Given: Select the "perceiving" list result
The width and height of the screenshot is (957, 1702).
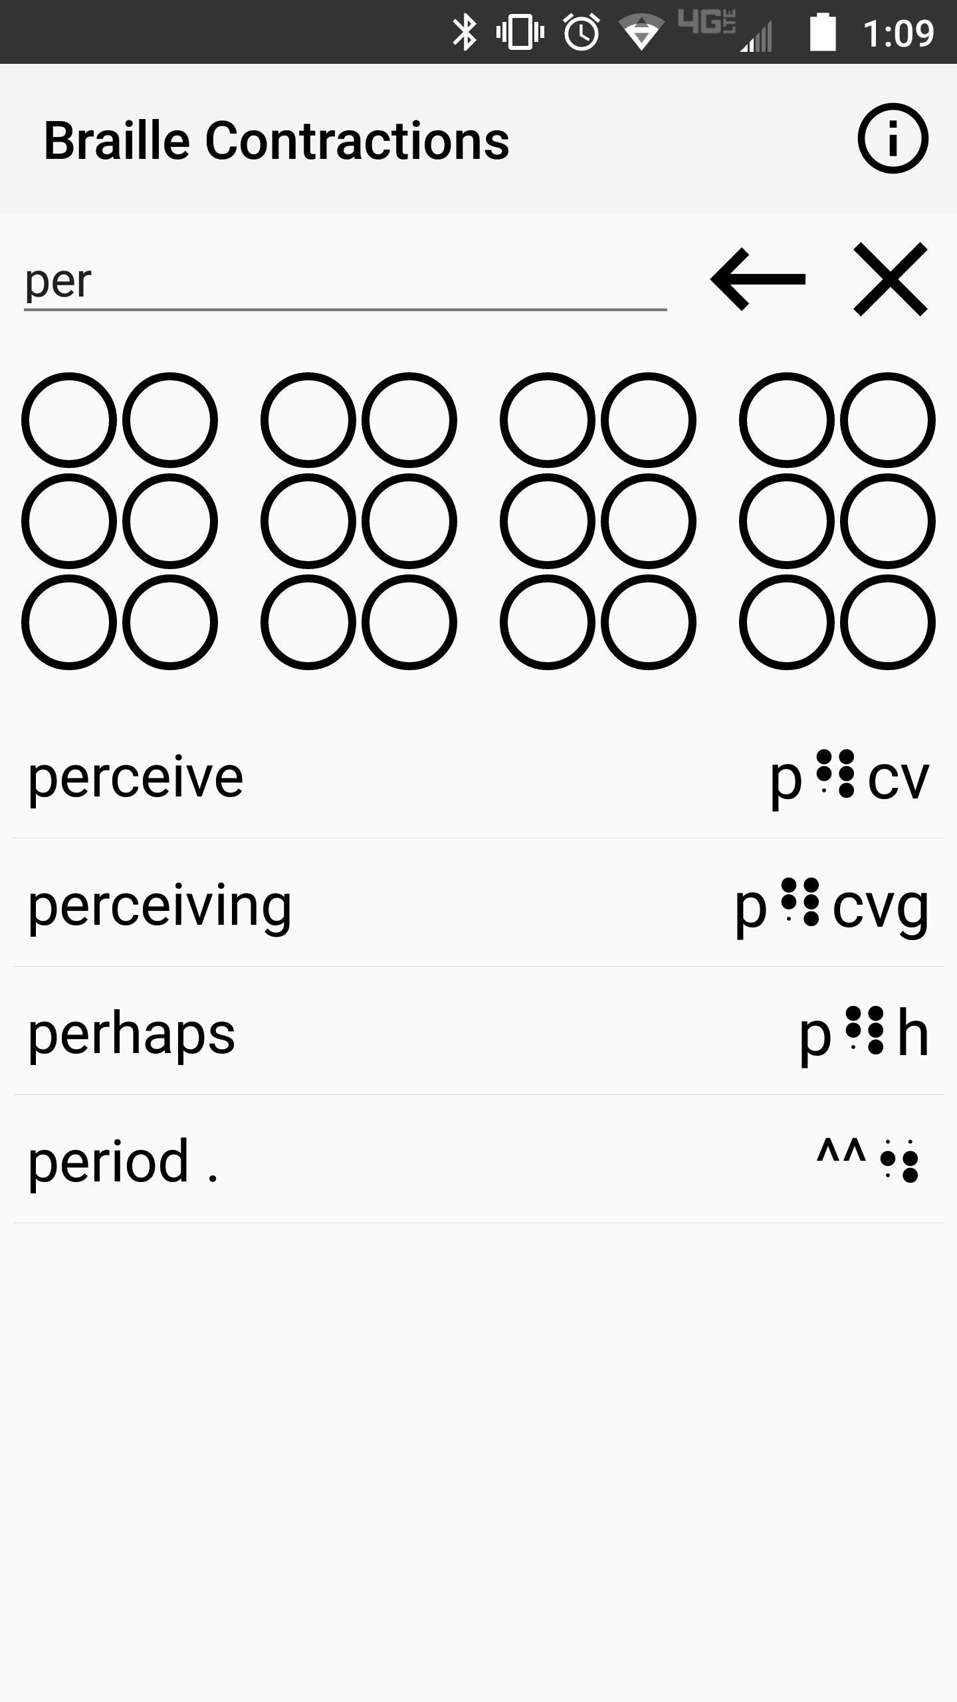Looking at the screenshot, I should click(x=478, y=904).
